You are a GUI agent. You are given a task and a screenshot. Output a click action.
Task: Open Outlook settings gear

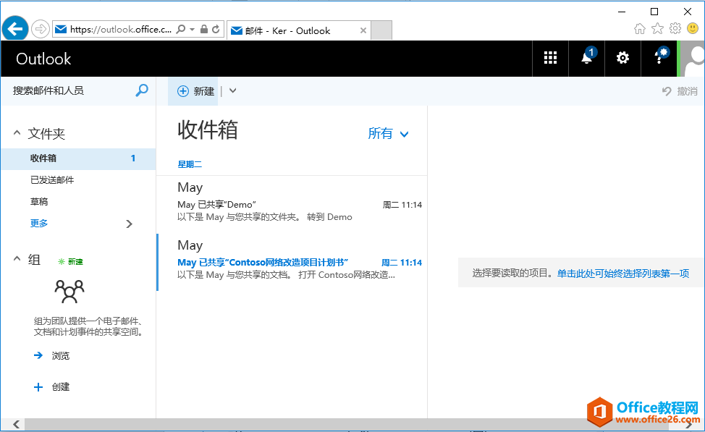(622, 58)
